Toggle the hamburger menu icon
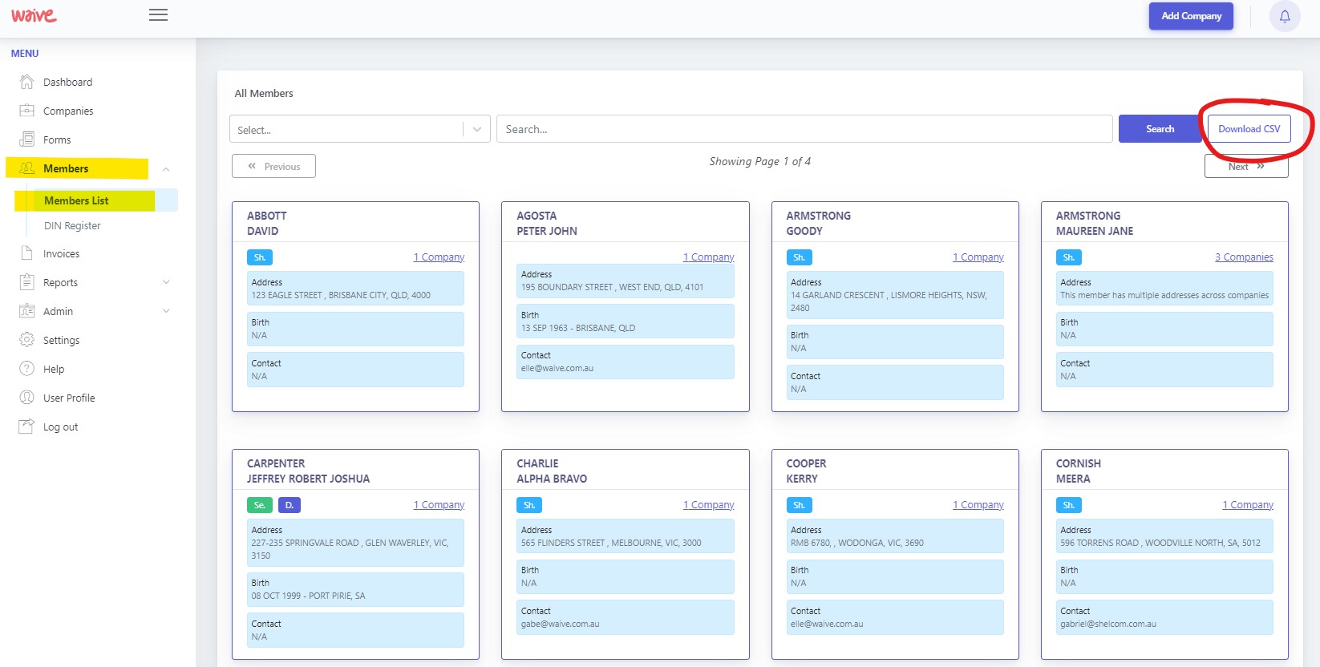Image resolution: width=1320 pixels, height=667 pixels. point(158,15)
